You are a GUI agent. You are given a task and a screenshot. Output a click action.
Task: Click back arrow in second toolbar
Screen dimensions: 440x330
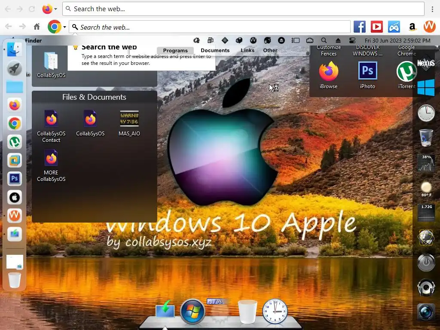[x=9, y=27]
